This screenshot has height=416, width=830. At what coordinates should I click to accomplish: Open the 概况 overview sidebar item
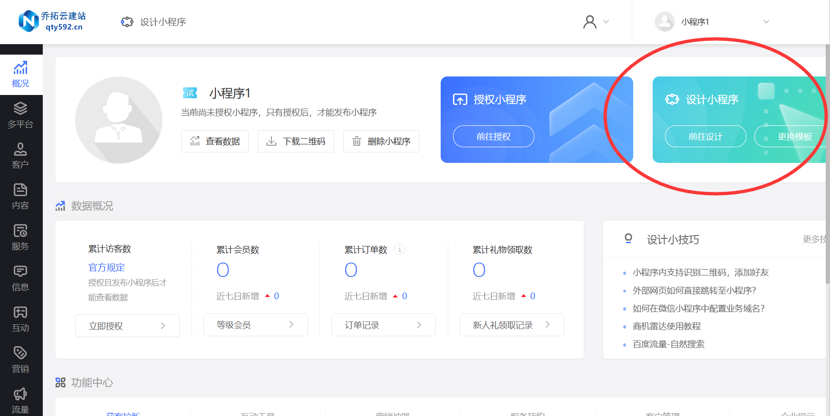[x=21, y=75]
